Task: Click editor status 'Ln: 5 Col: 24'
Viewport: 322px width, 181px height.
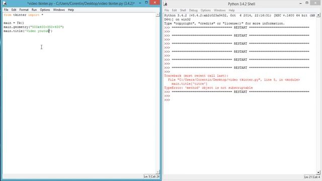Action: pyautogui.click(x=151, y=176)
